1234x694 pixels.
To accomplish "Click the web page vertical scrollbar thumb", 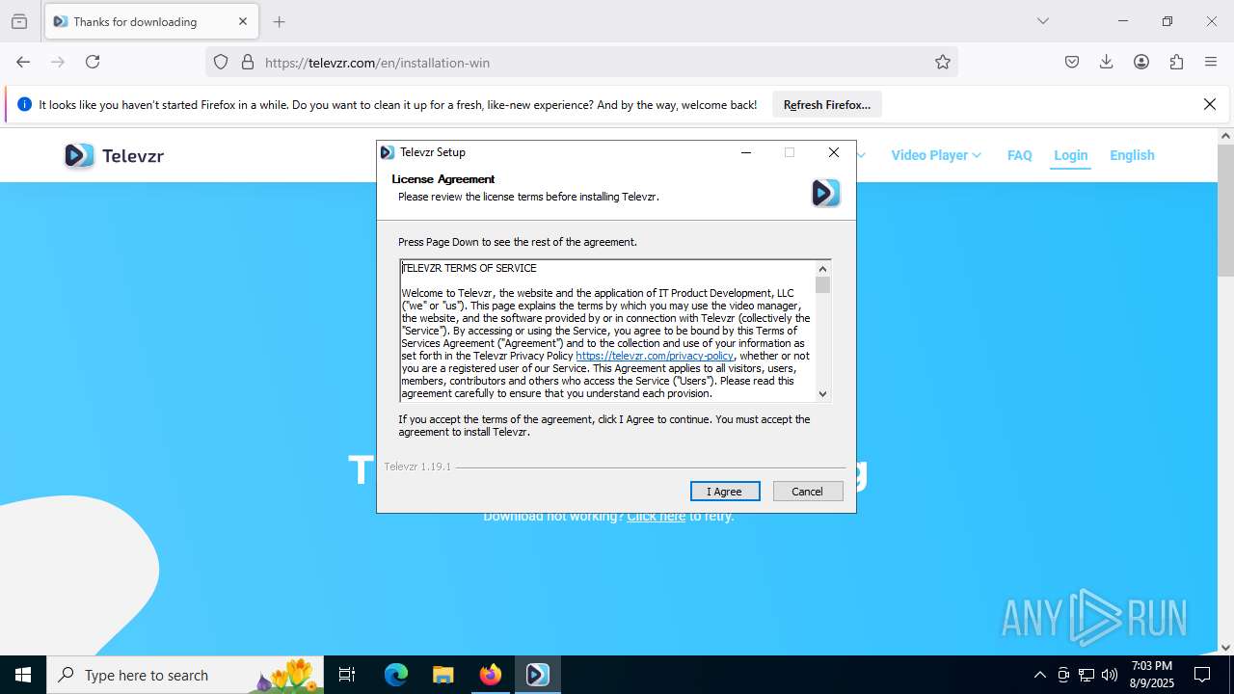I will point(1225,210).
